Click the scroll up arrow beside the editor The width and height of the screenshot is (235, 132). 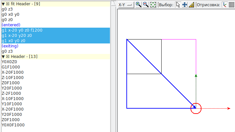(x=114, y=4)
